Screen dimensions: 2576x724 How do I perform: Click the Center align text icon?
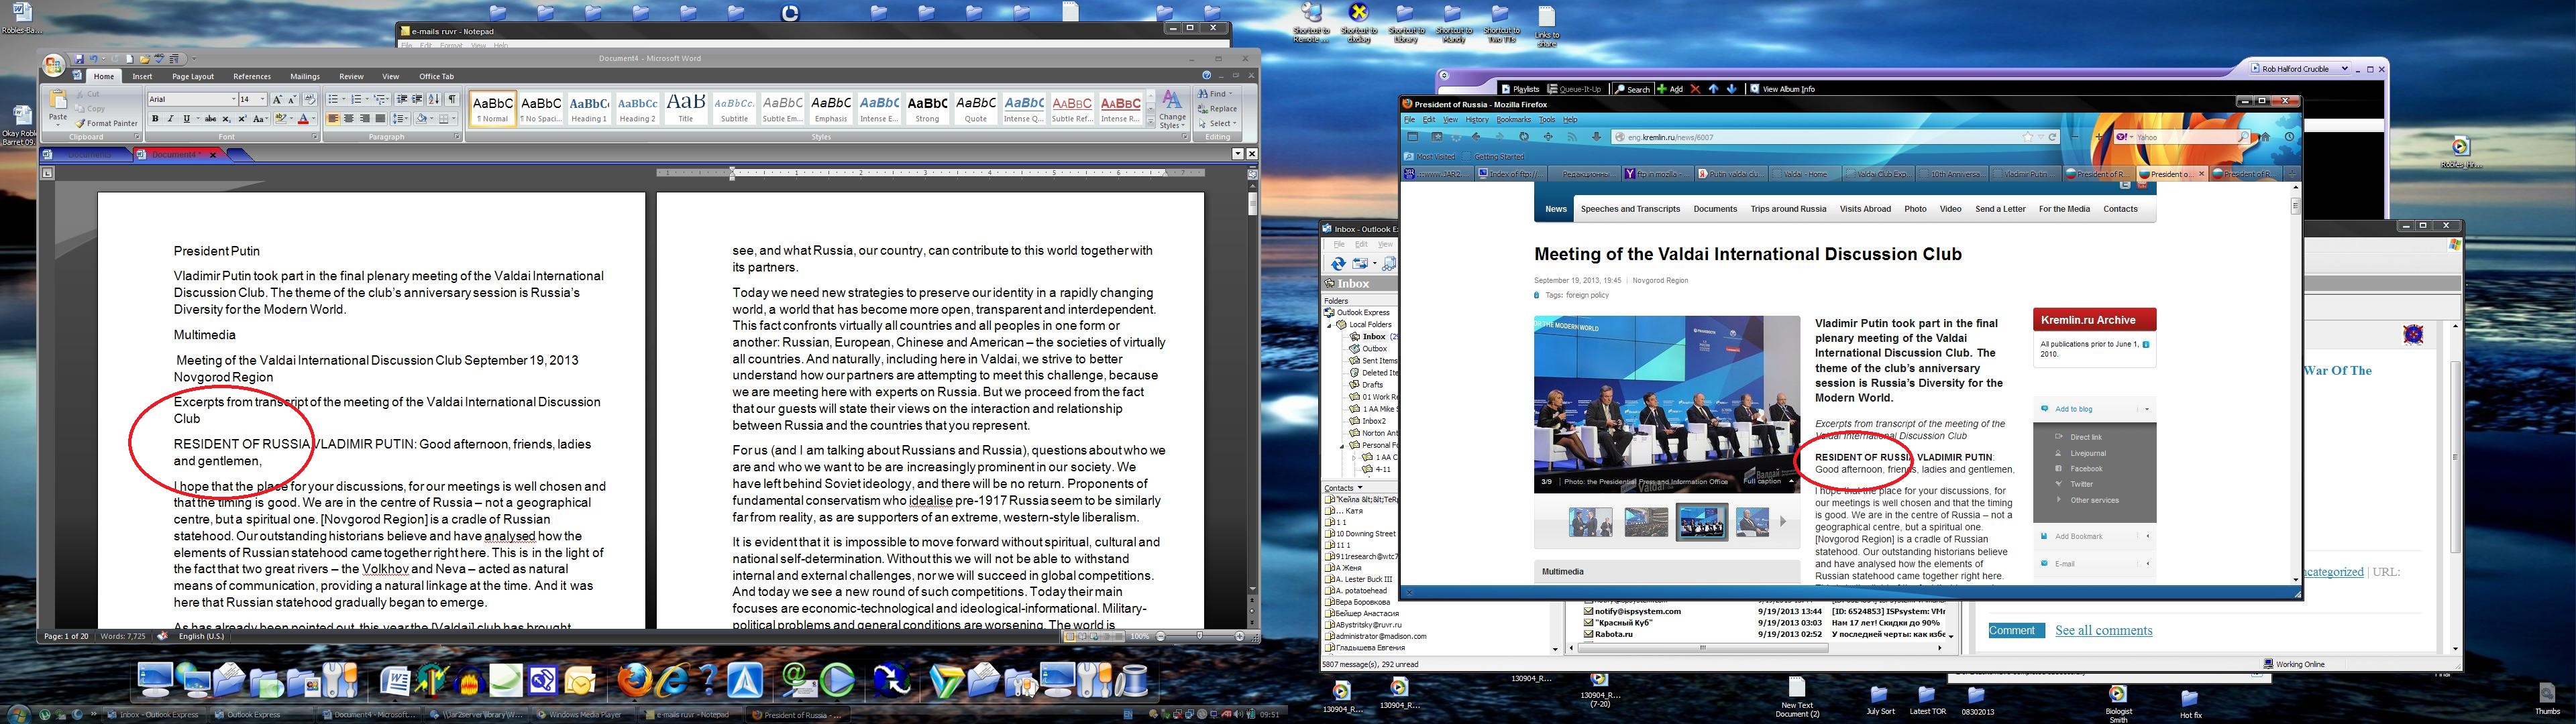tap(348, 119)
